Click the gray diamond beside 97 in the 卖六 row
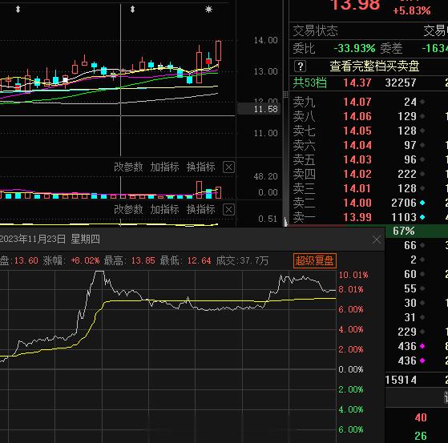 pos(422,145)
